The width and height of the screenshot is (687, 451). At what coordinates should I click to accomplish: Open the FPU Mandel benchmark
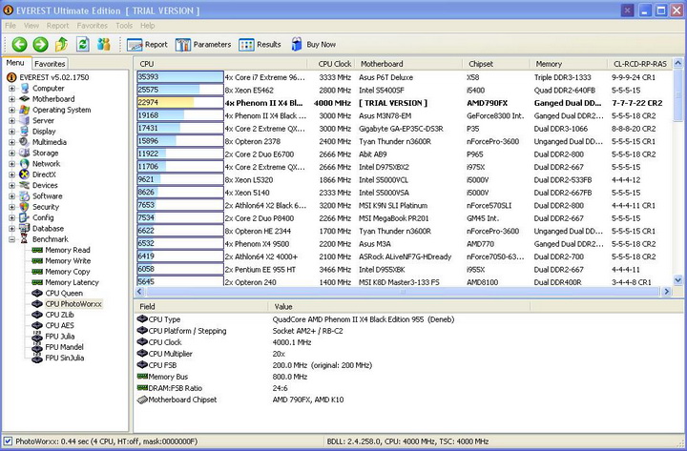(64, 347)
